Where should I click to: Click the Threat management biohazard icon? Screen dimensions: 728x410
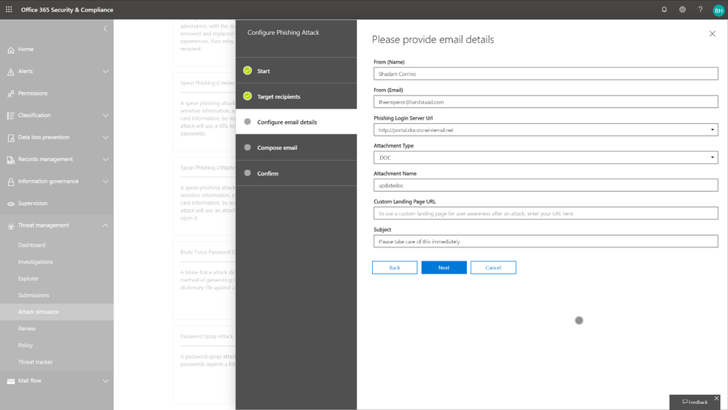(11, 226)
